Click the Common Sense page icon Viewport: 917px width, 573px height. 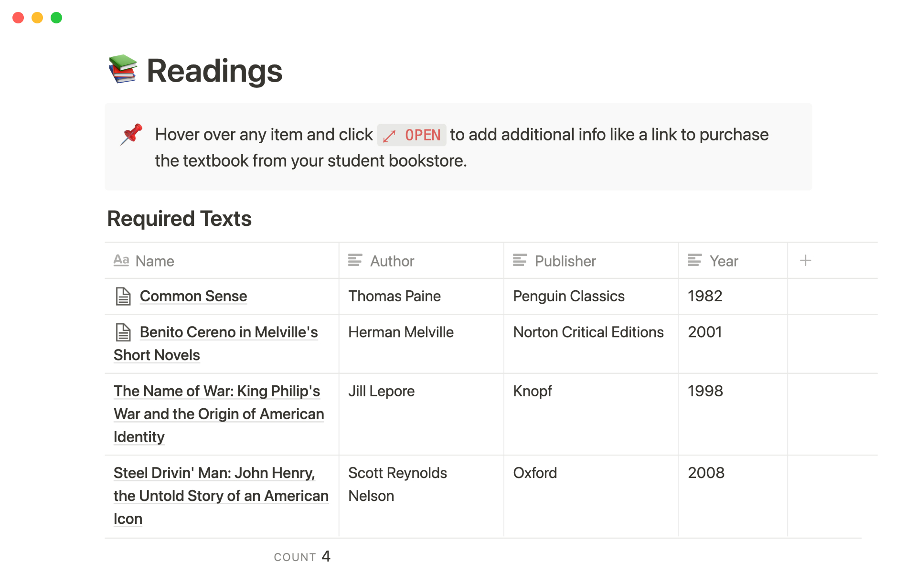click(x=123, y=297)
